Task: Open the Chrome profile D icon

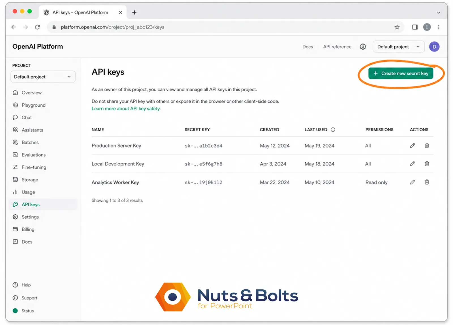Action: [x=427, y=27]
